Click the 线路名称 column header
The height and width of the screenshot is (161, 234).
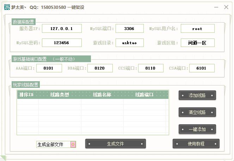[102, 95]
